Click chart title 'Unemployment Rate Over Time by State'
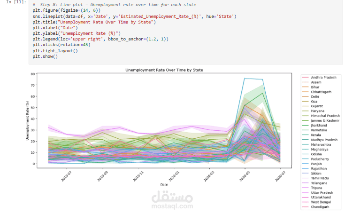345x214 pixels. tap(164, 70)
